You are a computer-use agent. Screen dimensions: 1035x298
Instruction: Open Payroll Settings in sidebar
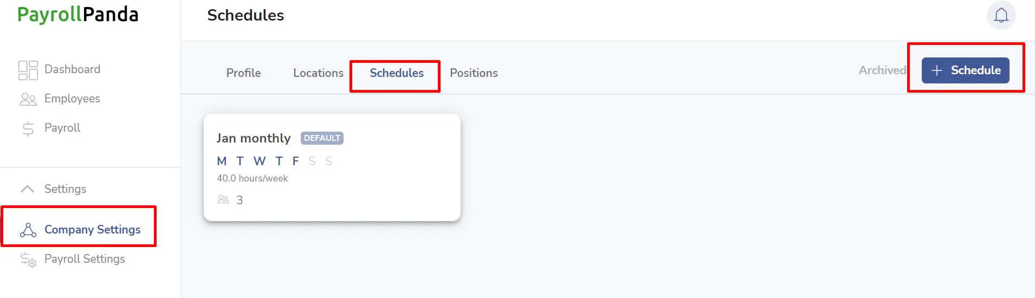85,259
